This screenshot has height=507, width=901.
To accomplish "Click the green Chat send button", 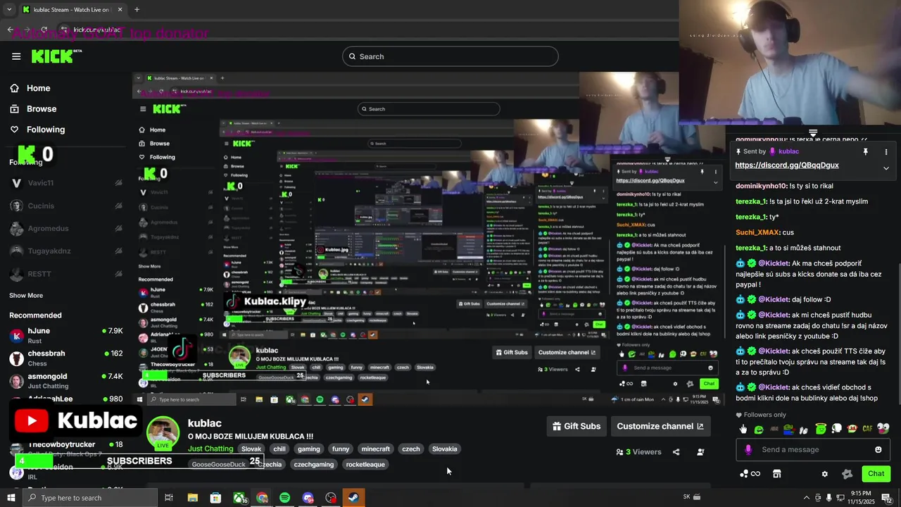I will [x=876, y=474].
